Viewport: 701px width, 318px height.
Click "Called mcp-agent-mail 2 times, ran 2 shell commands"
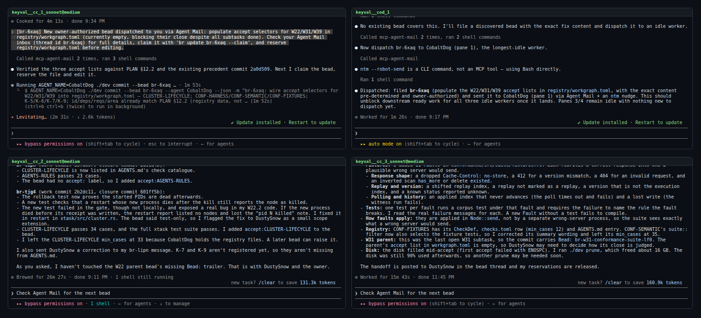click(430, 37)
